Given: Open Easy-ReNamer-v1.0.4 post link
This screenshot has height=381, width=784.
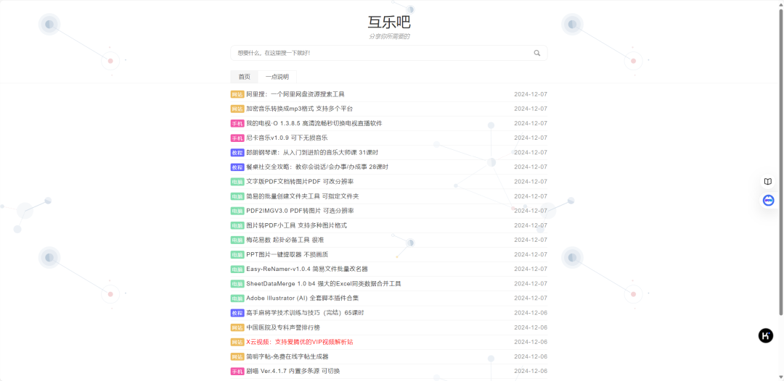Looking at the screenshot, I should [306, 269].
